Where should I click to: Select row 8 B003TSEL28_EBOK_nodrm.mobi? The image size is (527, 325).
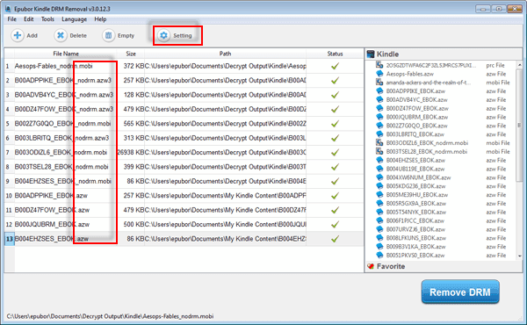184,167
